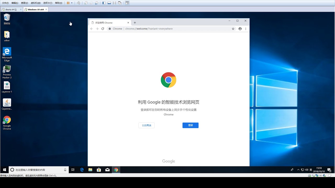This screenshot has height=188, width=335.
Task: Open the volume control tray icon
Action: tap(307, 170)
